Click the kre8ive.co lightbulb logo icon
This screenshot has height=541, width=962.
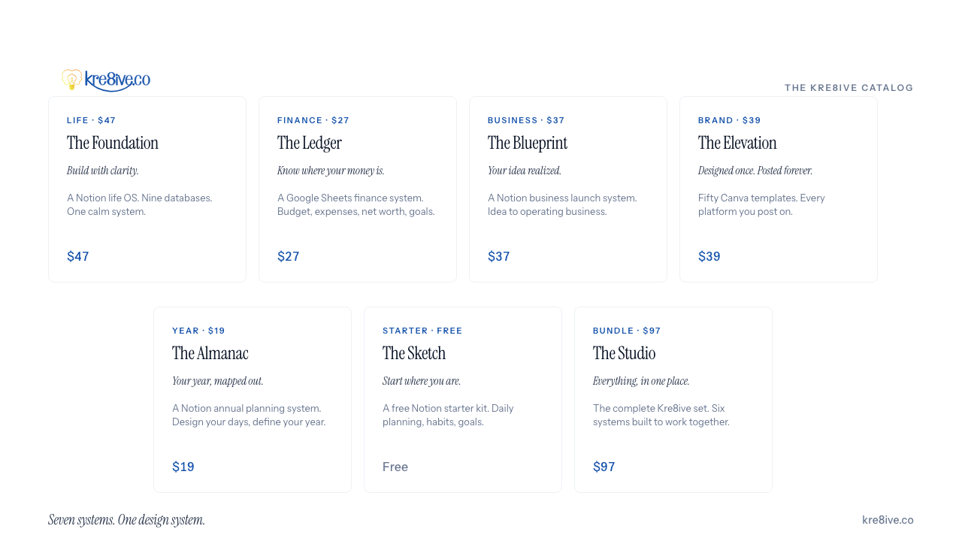71,80
